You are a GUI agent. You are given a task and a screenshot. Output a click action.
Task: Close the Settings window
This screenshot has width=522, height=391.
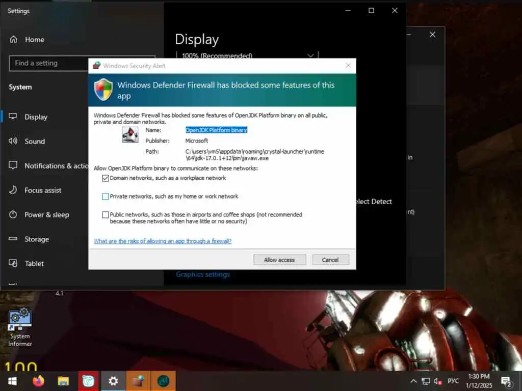(395, 11)
